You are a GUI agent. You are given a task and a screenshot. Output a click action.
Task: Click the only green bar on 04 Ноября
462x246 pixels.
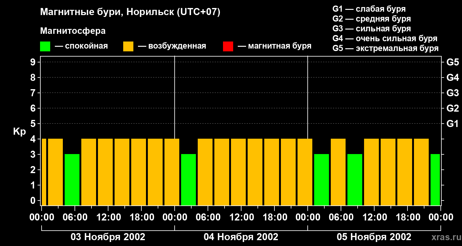point(188,180)
